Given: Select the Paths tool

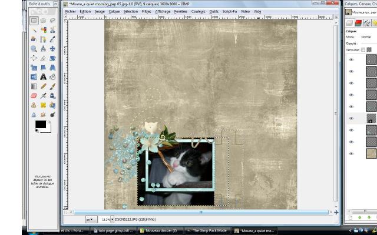Looking at the screenshot, I should pos(43,39).
